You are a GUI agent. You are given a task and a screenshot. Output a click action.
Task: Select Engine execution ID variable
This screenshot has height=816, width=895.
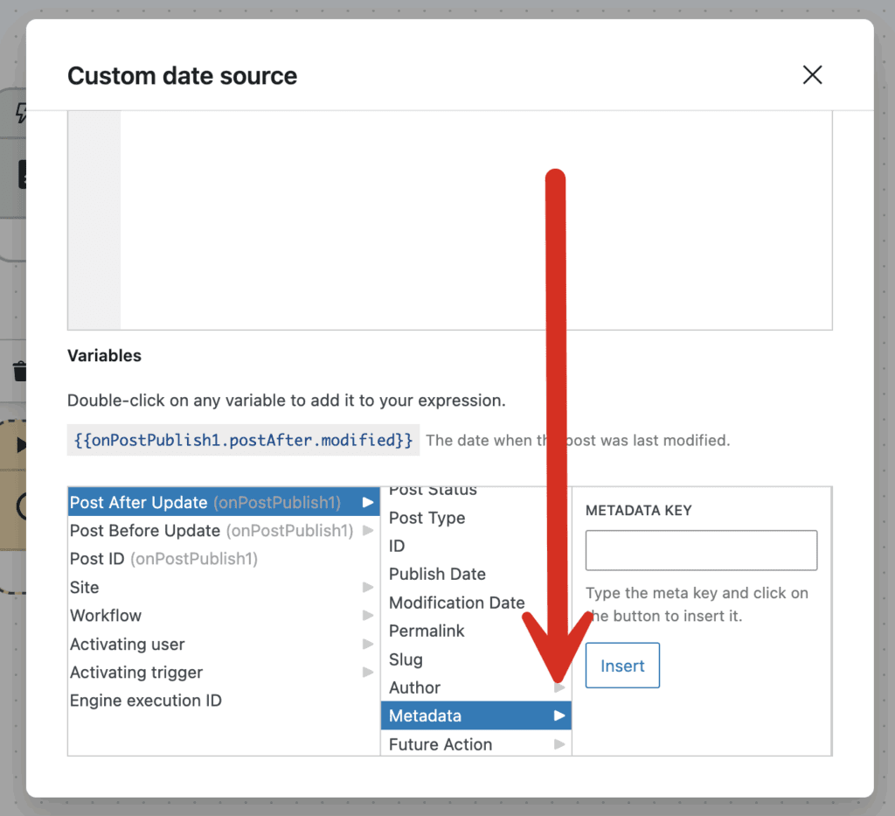(146, 701)
